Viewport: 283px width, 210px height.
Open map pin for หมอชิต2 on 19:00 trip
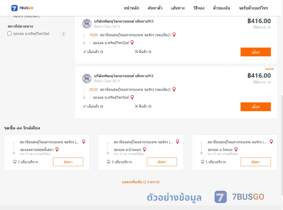[x=174, y=35]
